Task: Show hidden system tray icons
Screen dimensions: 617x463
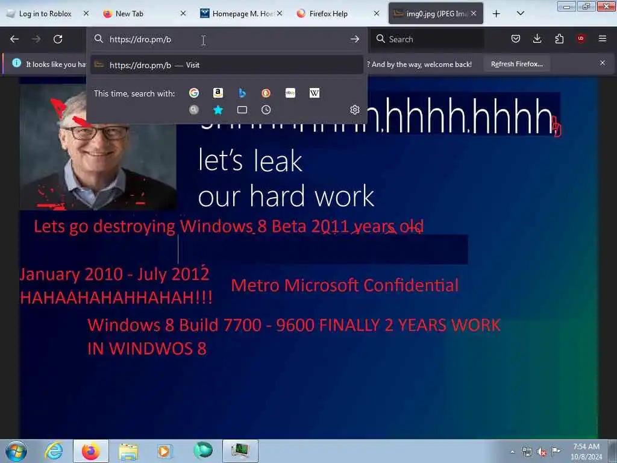Action: click(x=512, y=452)
